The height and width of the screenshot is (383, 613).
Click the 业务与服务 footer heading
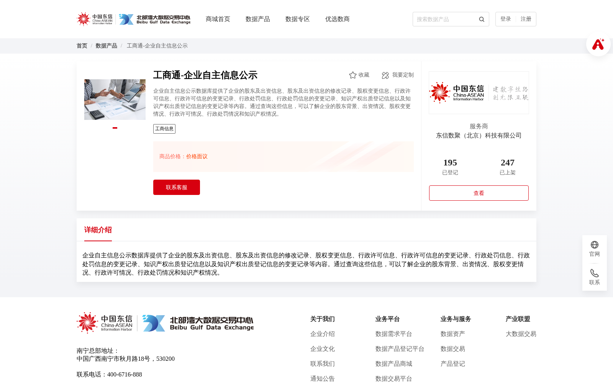(456, 319)
